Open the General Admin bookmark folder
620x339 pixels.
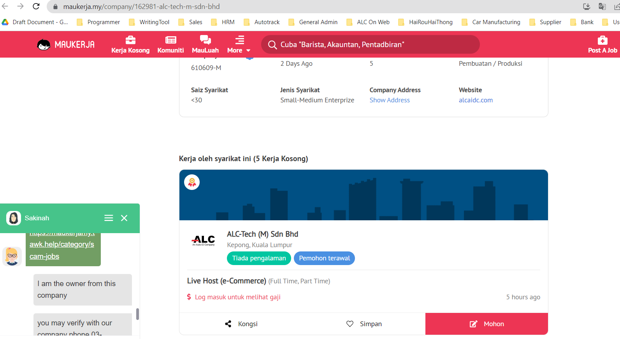pyautogui.click(x=313, y=22)
